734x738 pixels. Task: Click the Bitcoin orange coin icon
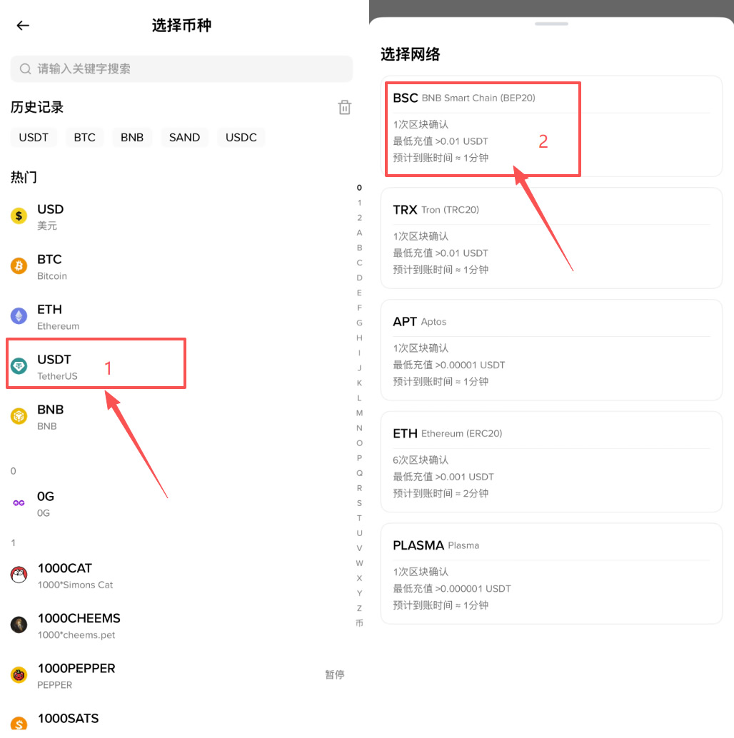click(x=19, y=266)
